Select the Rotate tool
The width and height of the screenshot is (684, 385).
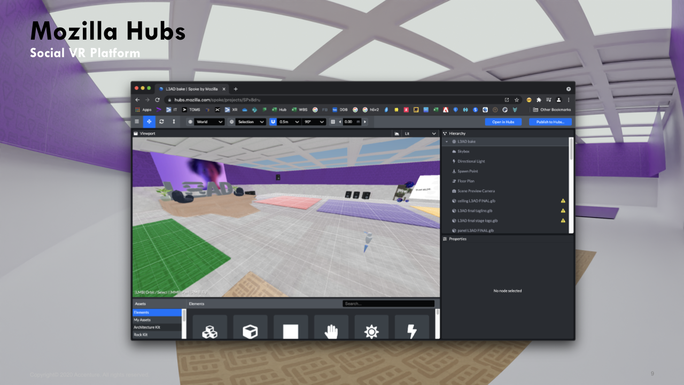[x=161, y=122]
